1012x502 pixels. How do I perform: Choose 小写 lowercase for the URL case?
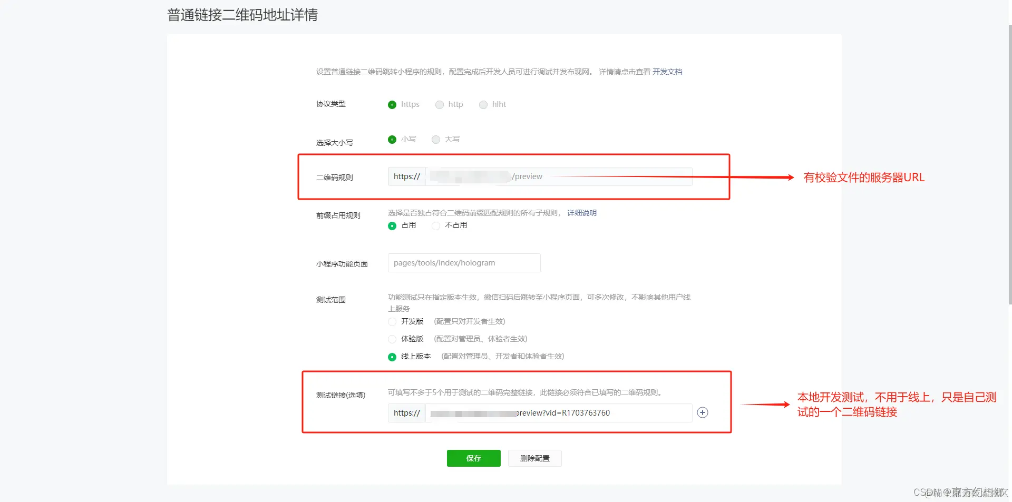392,140
